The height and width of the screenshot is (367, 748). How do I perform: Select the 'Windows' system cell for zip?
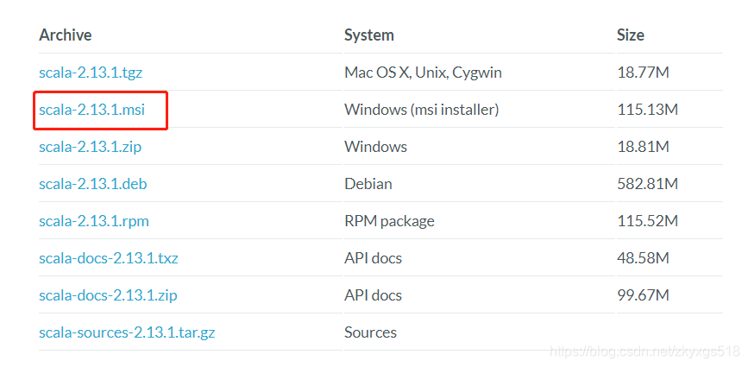click(x=376, y=147)
